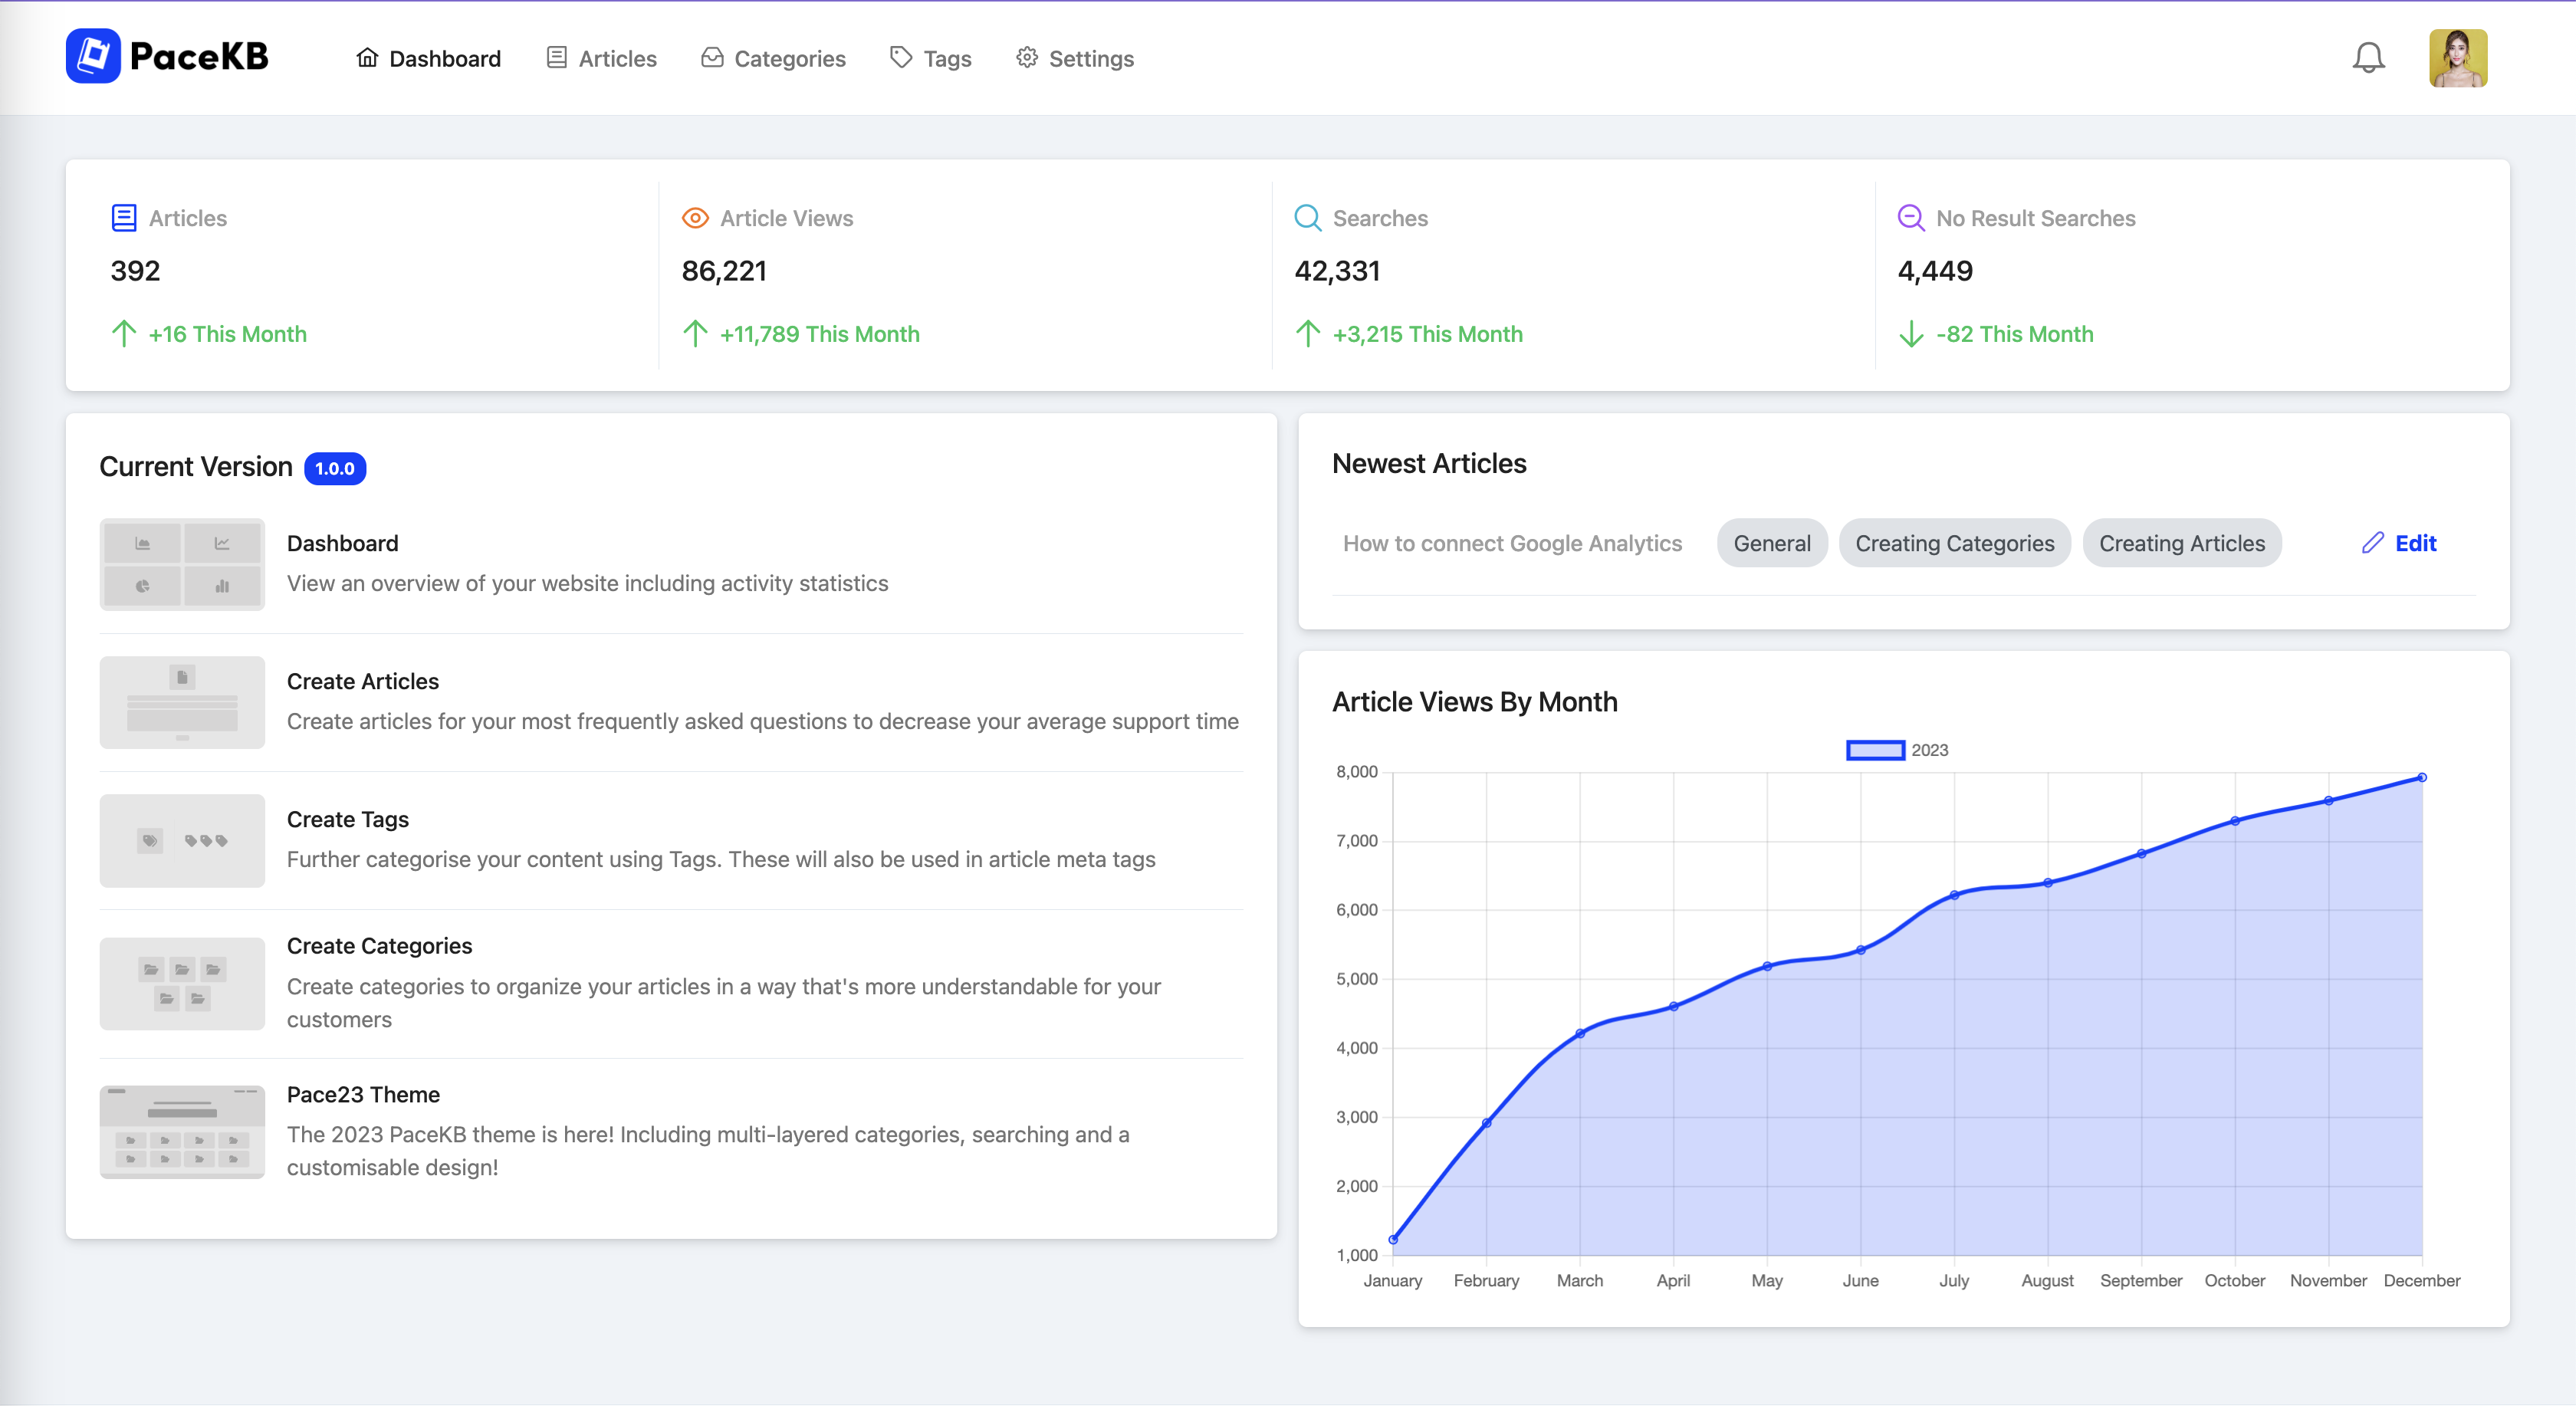The width and height of the screenshot is (2576, 1406).
Task: Open How to connect Google Analytics article
Action: (x=1512, y=543)
